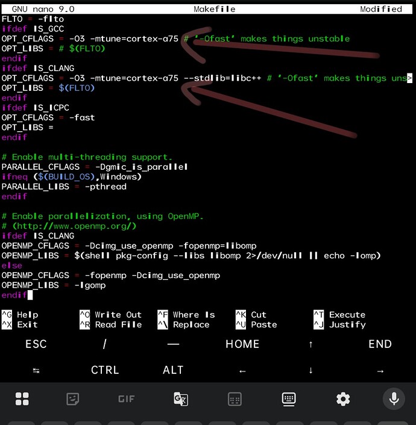Click the ^U Paste shortcut
Image resolution: width=416 pixels, height=425 pixels.
(x=256, y=324)
